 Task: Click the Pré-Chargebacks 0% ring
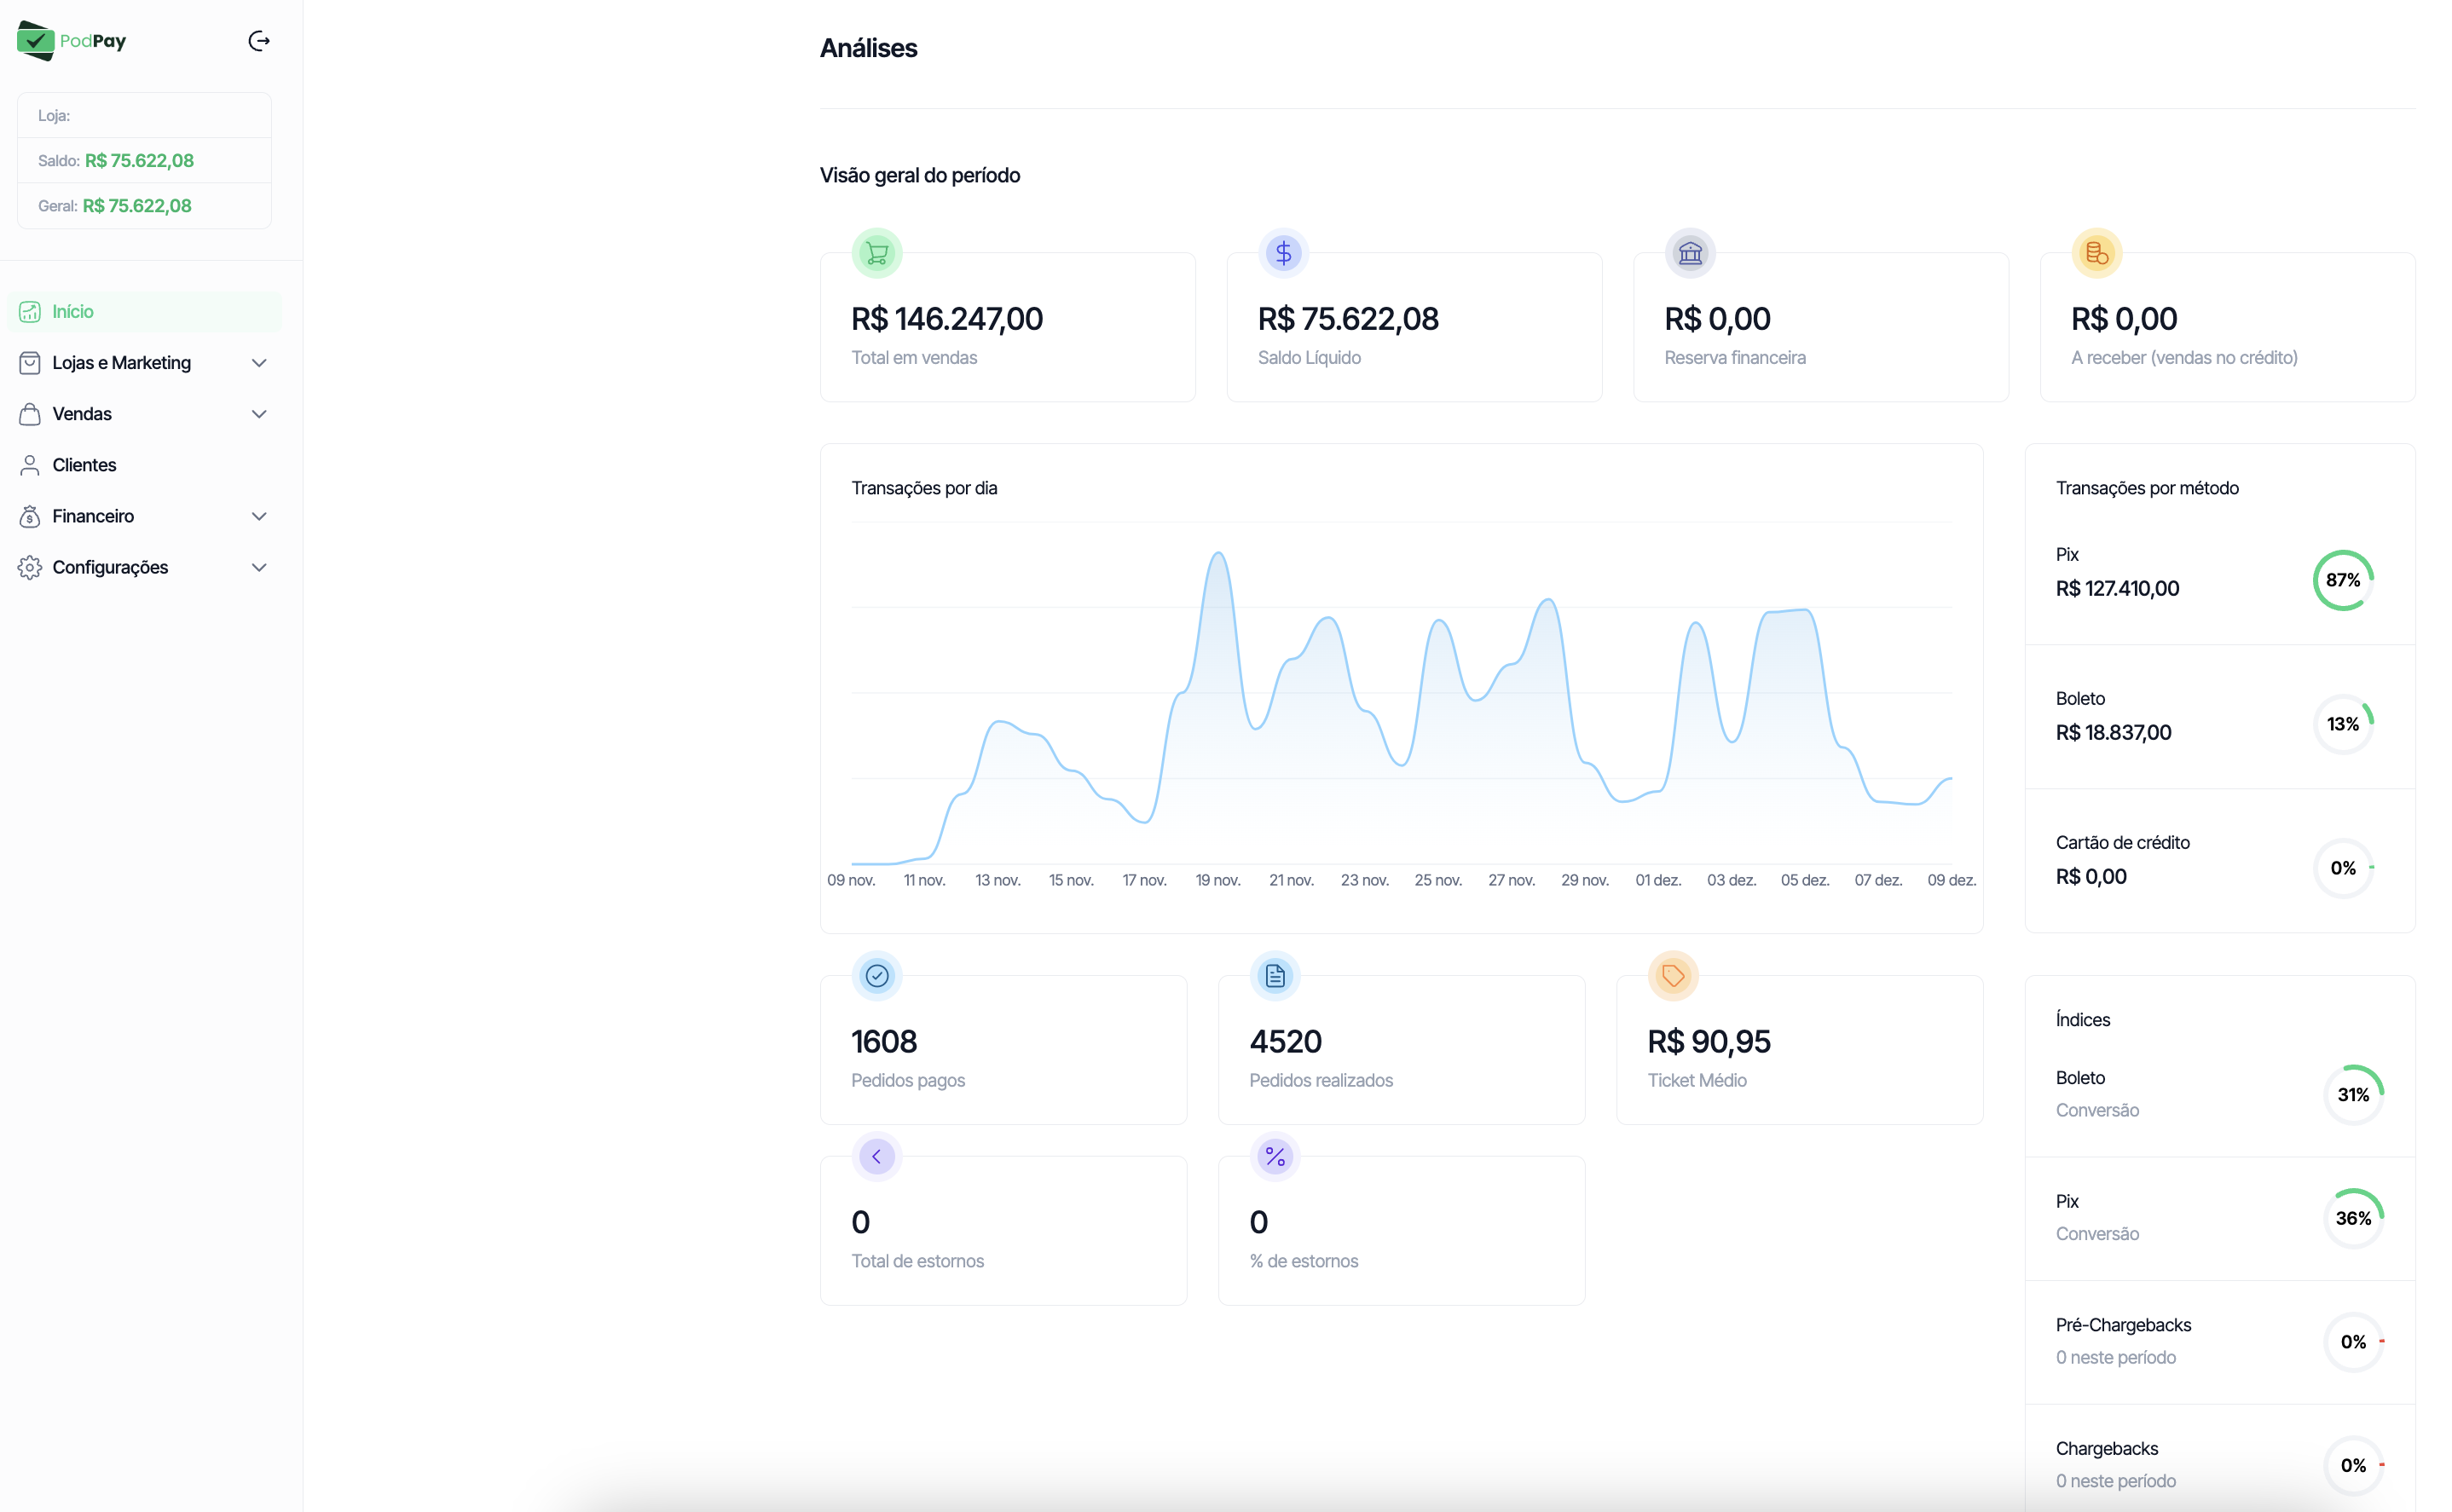pos(2353,1342)
